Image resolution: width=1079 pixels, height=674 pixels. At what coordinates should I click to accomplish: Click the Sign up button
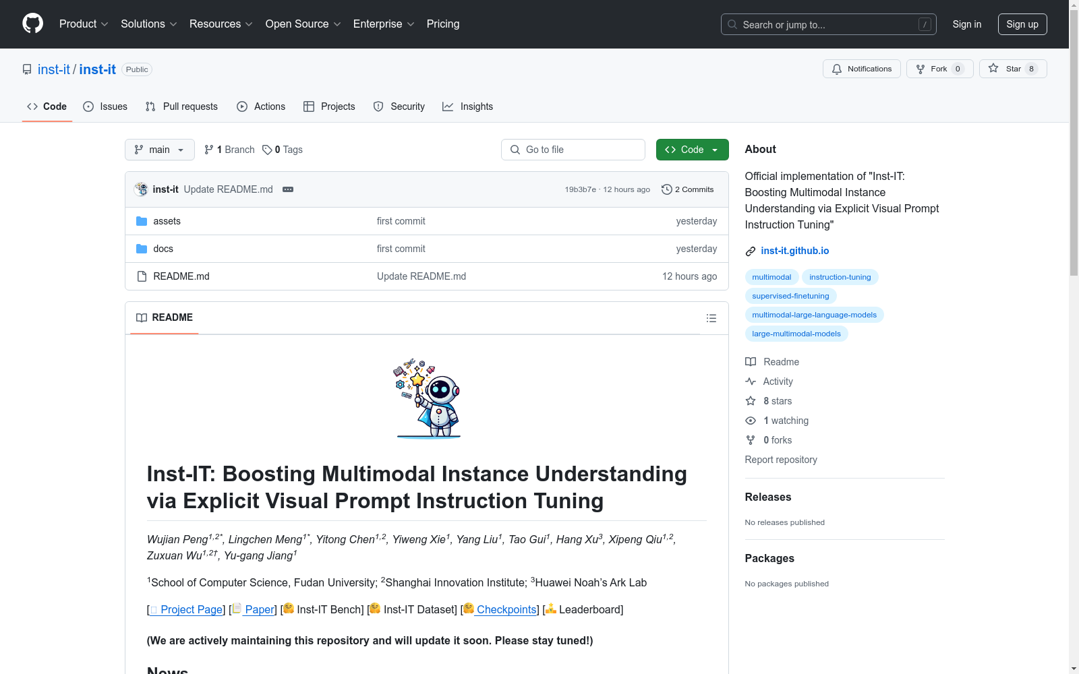coord(1022,24)
